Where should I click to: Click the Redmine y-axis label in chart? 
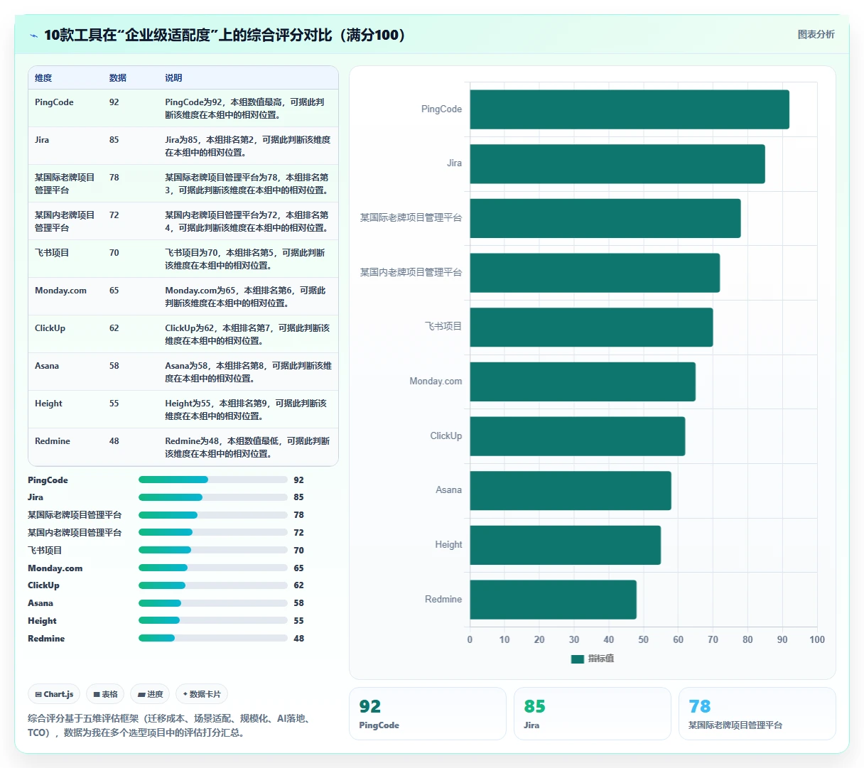[x=443, y=600]
